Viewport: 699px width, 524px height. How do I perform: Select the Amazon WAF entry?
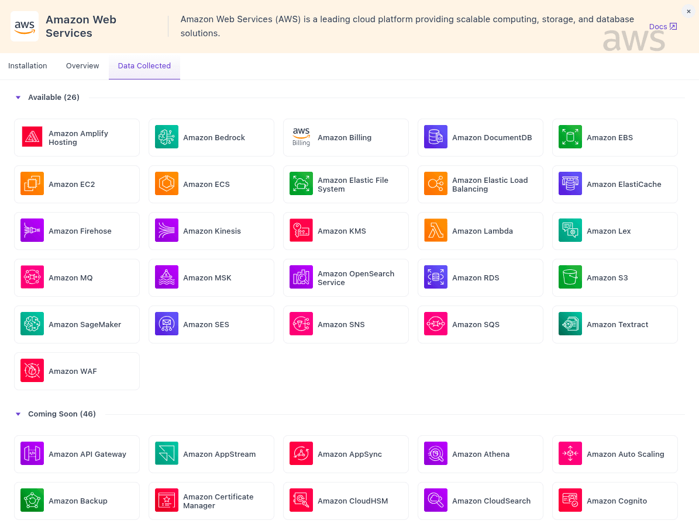[x=77, y=371]
